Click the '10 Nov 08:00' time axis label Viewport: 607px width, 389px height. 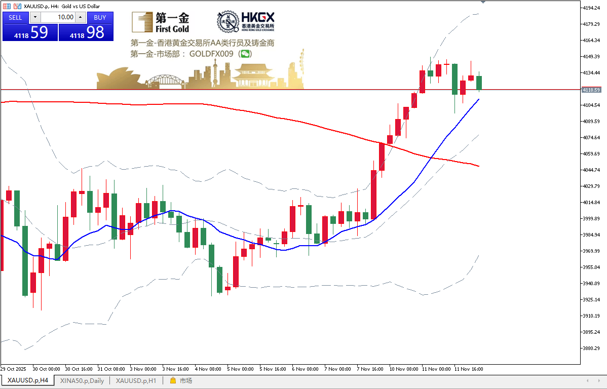pos(404,369)
